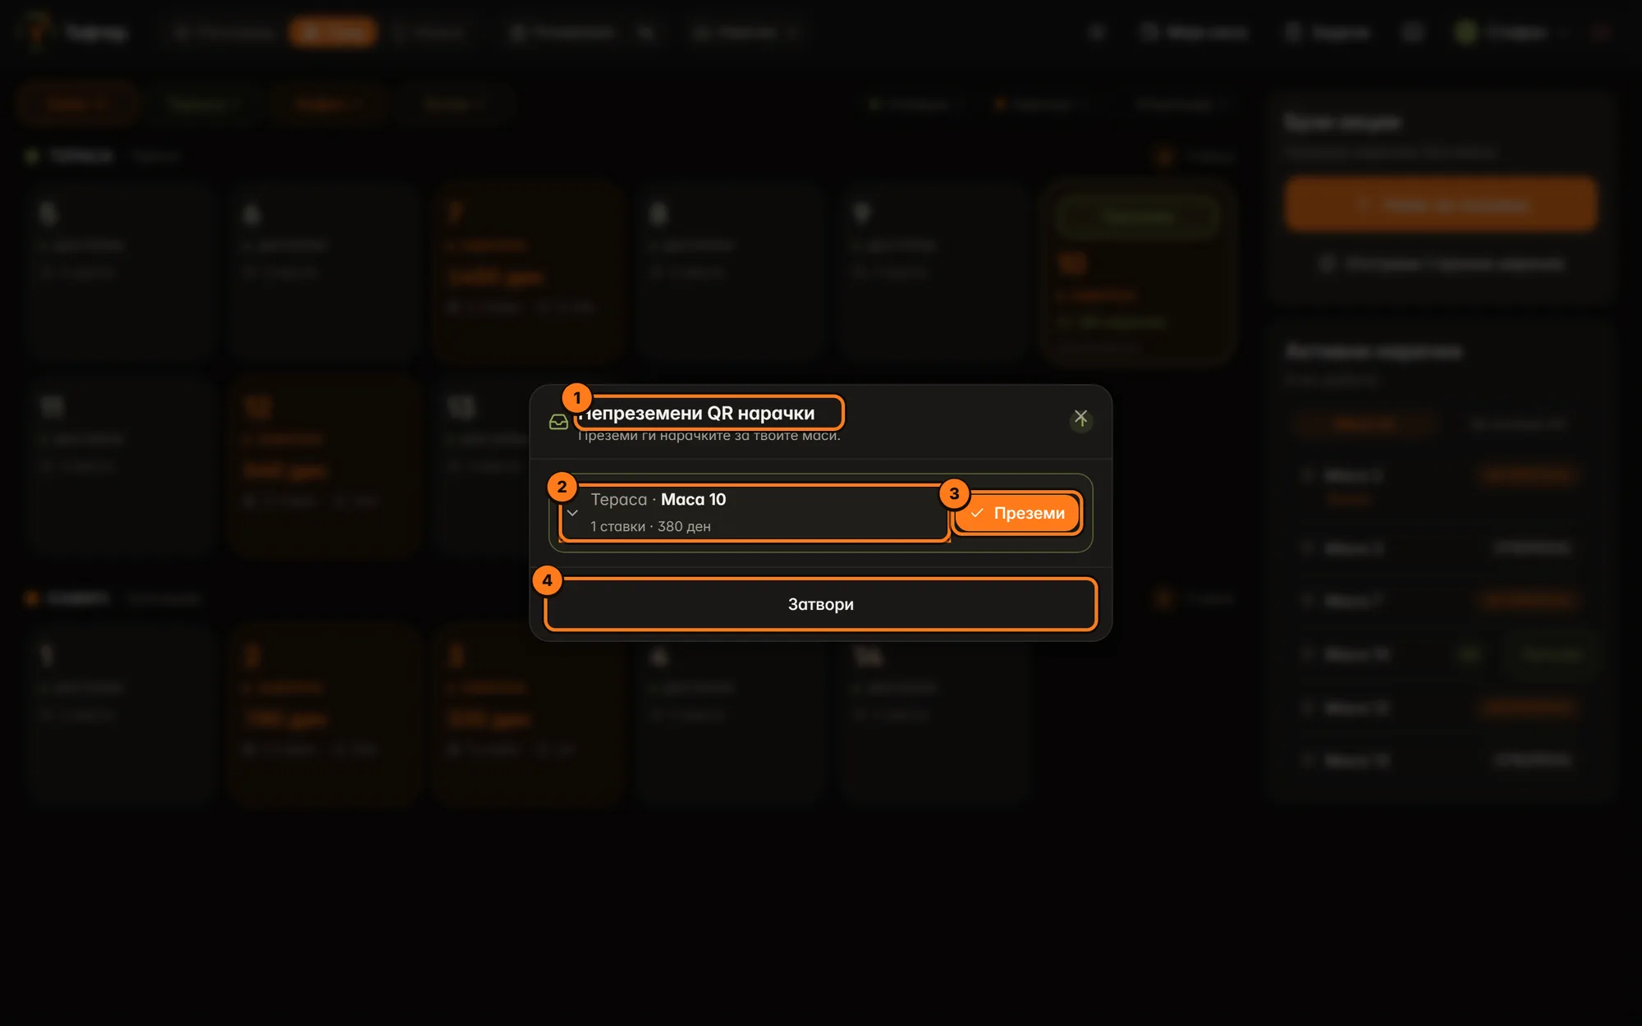Click the inbox tray icon in dialog header
Screen dimensions: 1642x1026
(558, 422)
